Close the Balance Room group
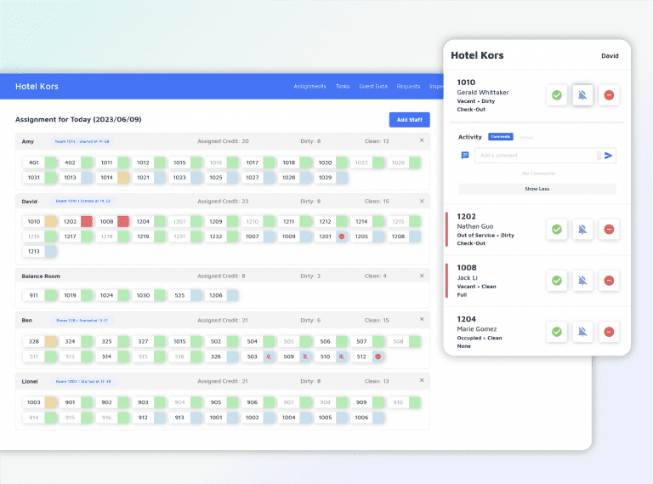 (422, 276)
